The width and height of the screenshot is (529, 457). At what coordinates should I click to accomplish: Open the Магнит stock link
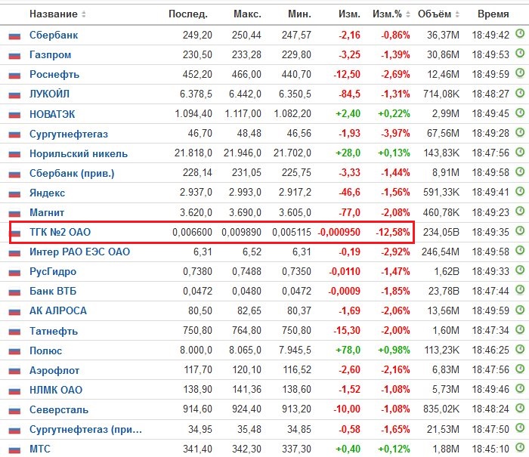coord(47,212)
